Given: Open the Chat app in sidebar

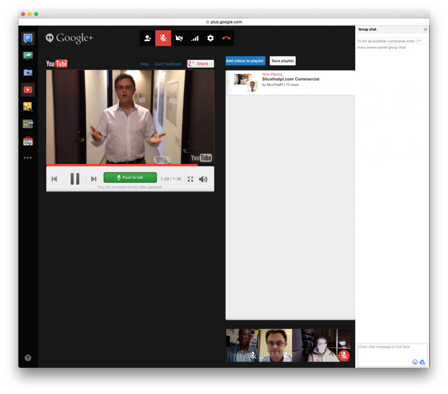Looking at the screenshot, I should point(28,38).
